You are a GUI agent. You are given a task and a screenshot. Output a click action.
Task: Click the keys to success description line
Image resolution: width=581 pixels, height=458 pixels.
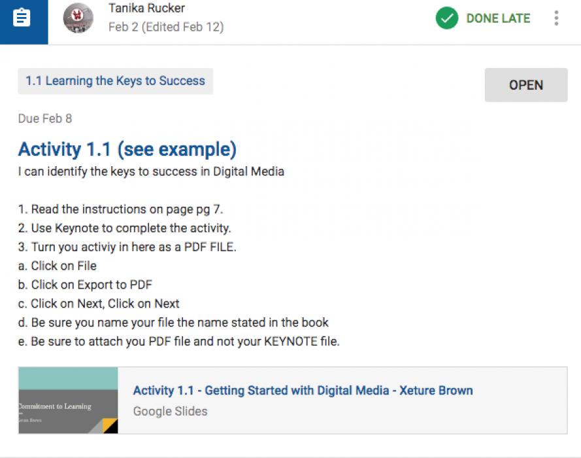point(151,172)
